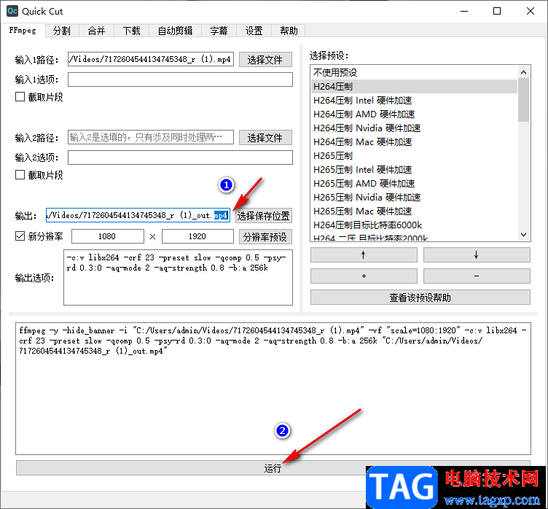
Task: Close the Quick Cut window
Action: pos(531,11)
